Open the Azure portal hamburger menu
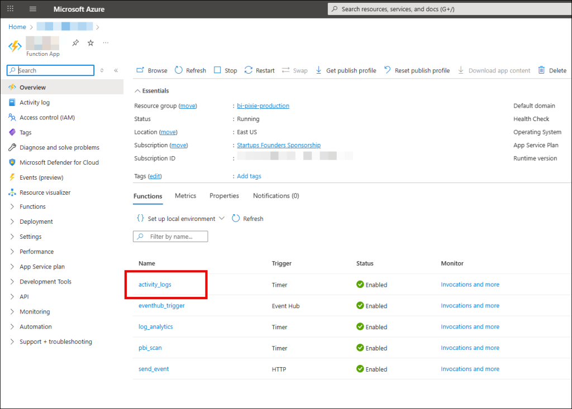Screen dimensions: 572x409 click(33, 9)
